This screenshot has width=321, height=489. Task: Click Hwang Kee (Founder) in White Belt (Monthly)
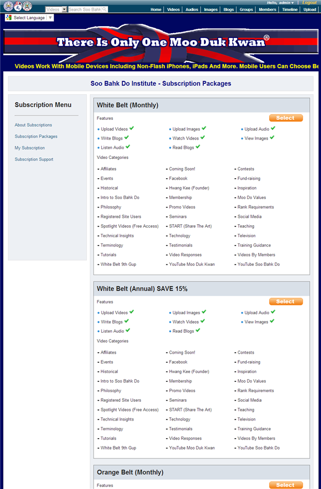click(189, 188)
